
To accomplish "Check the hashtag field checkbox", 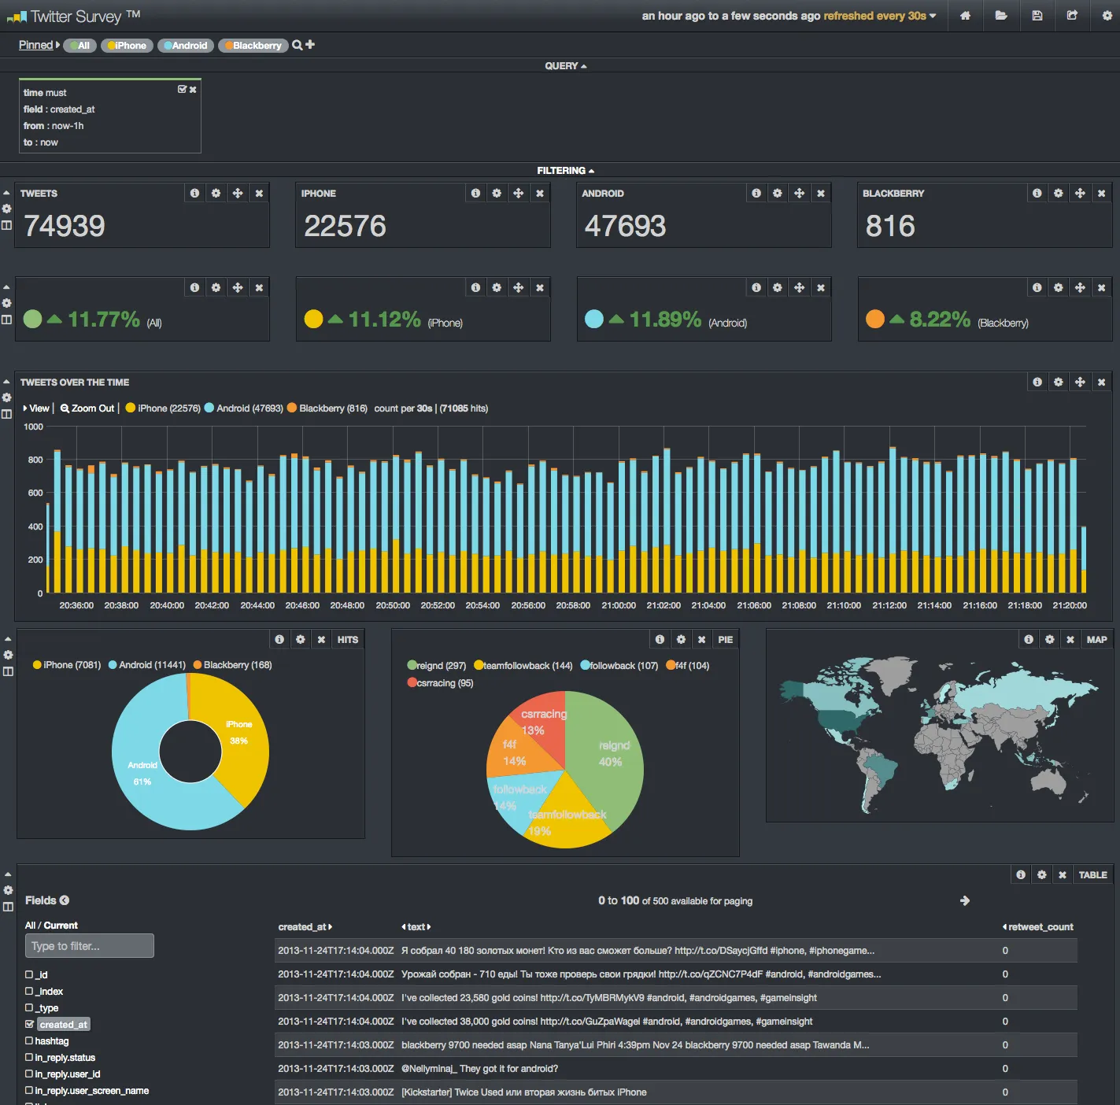I will [29, 1040].
